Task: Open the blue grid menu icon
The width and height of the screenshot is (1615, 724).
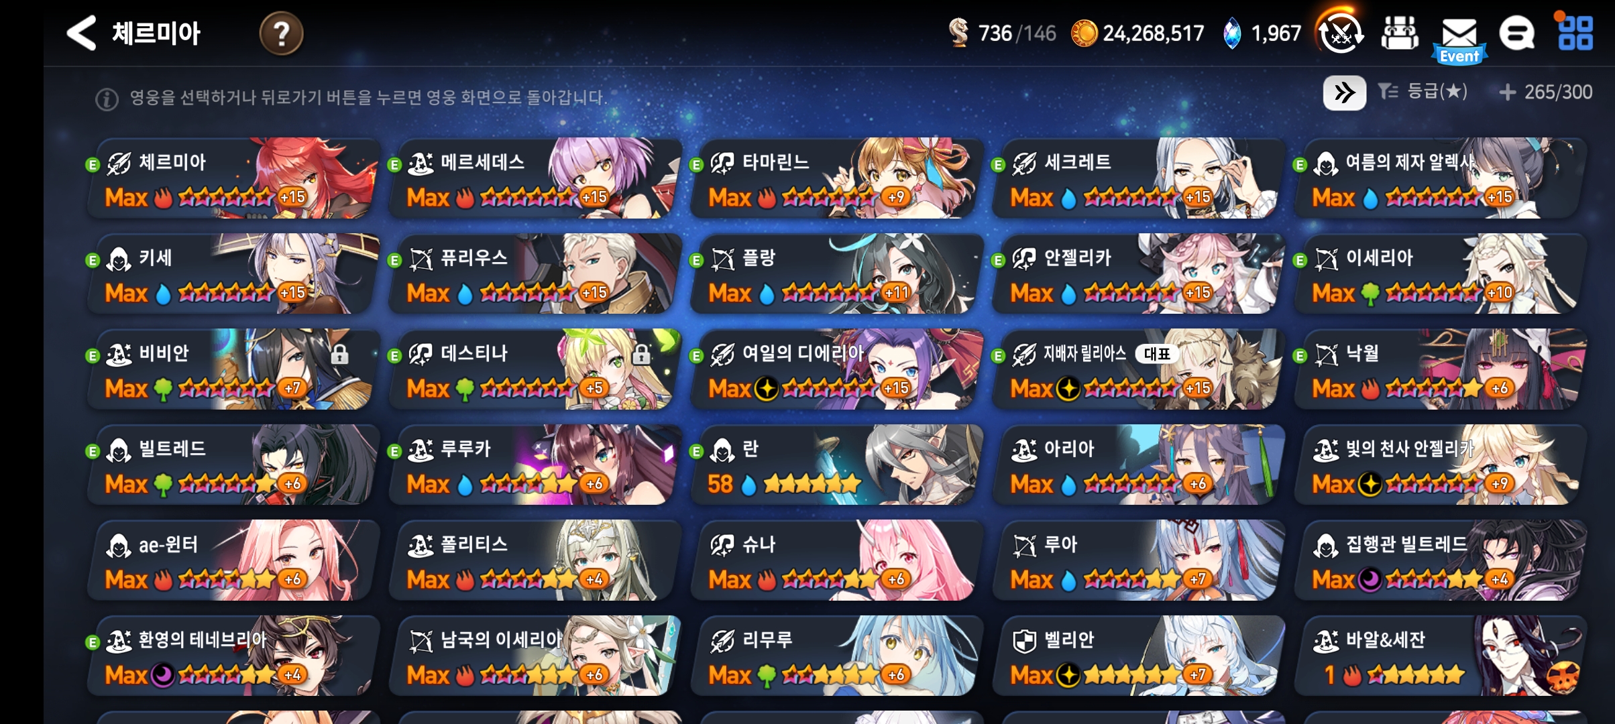Action: click(x=1575, y=33)
